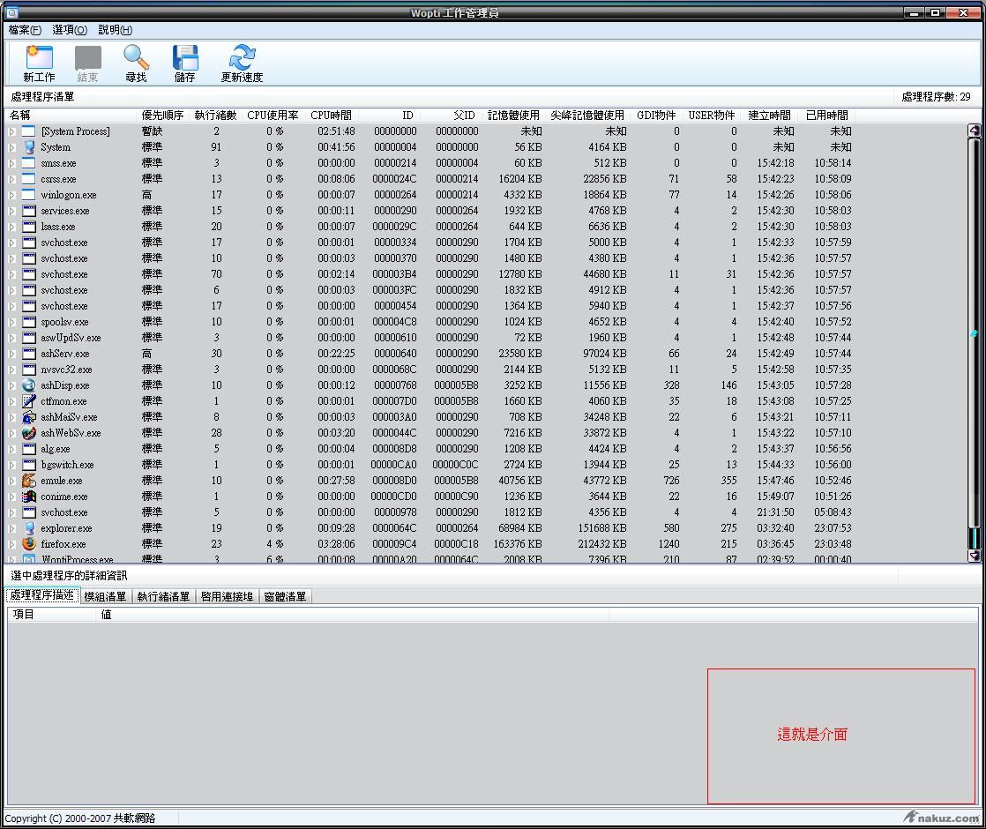Click the System process icon
986x829 pixels.
pos(29,147)
